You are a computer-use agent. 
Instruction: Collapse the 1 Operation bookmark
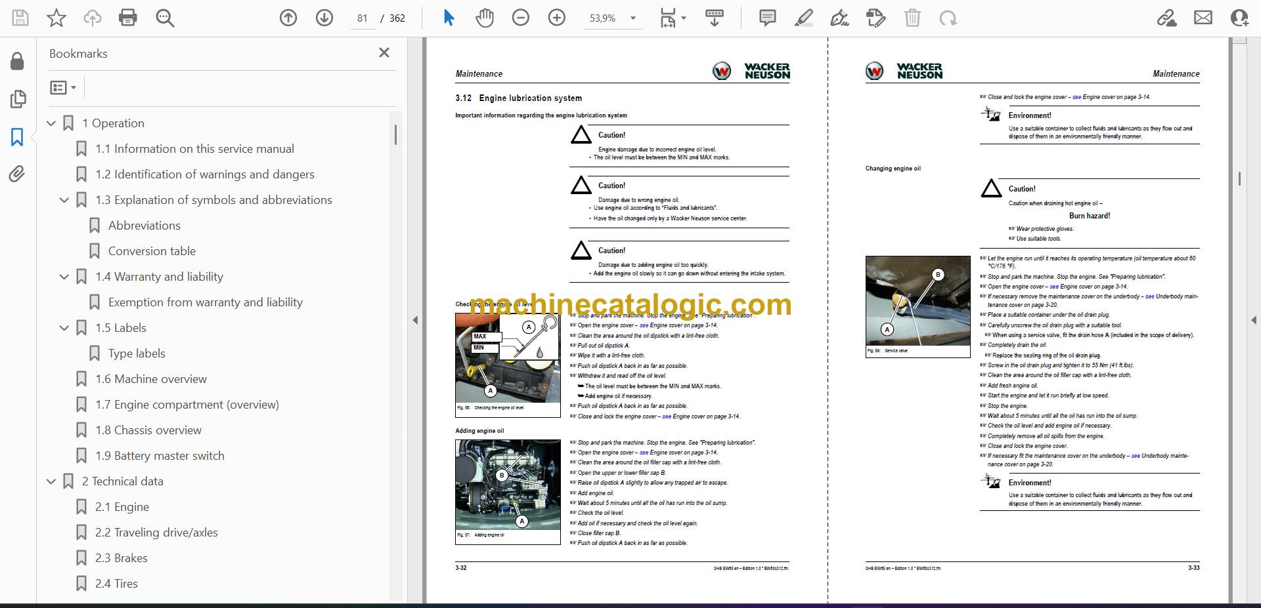(x=51, y=123)
